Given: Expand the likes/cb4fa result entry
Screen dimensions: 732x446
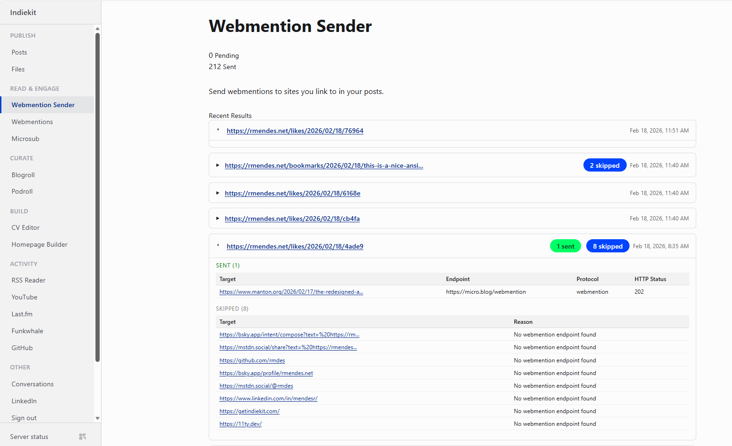Looking at the screenshot, I should point(218,219).
